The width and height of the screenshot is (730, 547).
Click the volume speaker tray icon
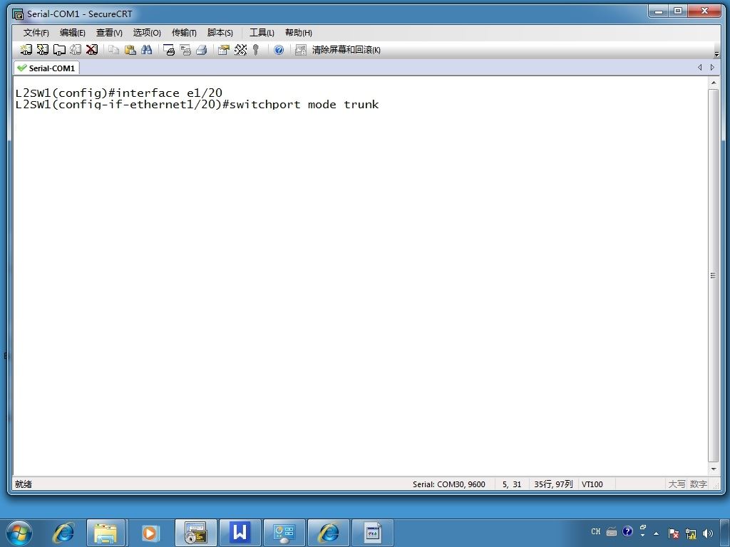[708, 533]
